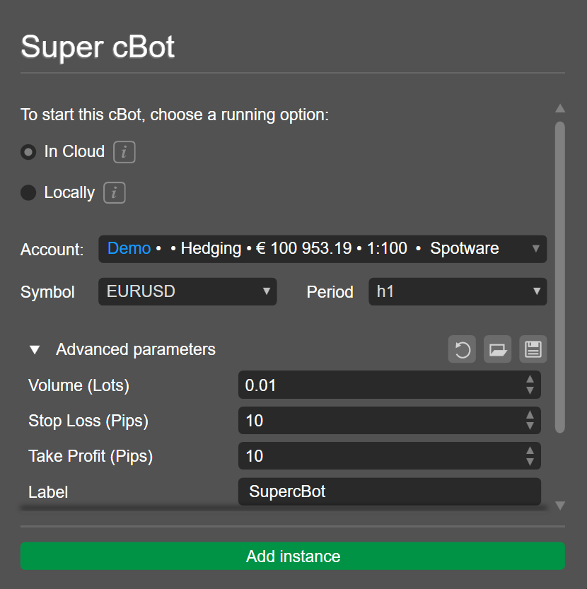Open saved parameters using the folder icon
Viewport: 587px width, 589px height.
(x=497, y=349)
